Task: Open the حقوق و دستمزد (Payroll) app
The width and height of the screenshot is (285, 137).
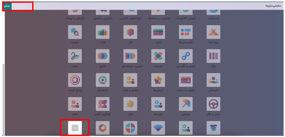Action: pos(186,80)
